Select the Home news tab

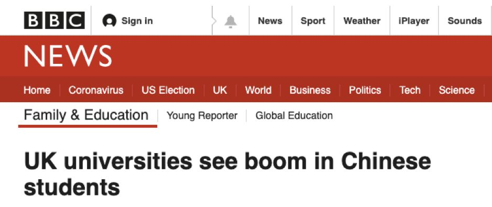37,90
